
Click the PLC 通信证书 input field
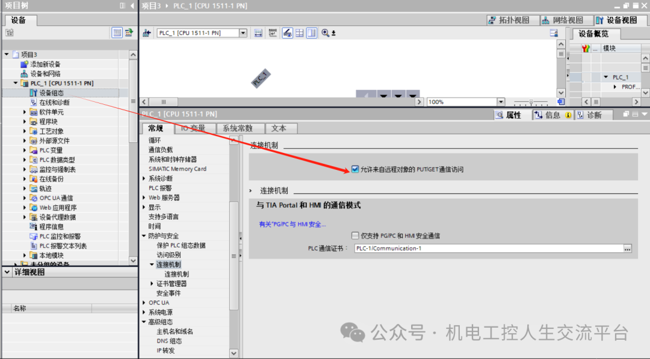(x=489, y=248)
